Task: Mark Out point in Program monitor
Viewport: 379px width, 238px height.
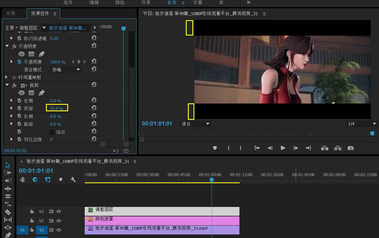Action: [x=240, y=148]
